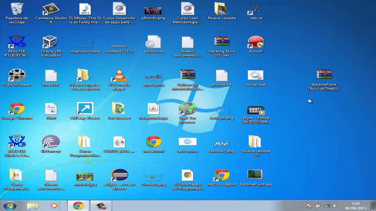
Task: Open Oracle VM VirtualBox shortcut
Action: 50,42
